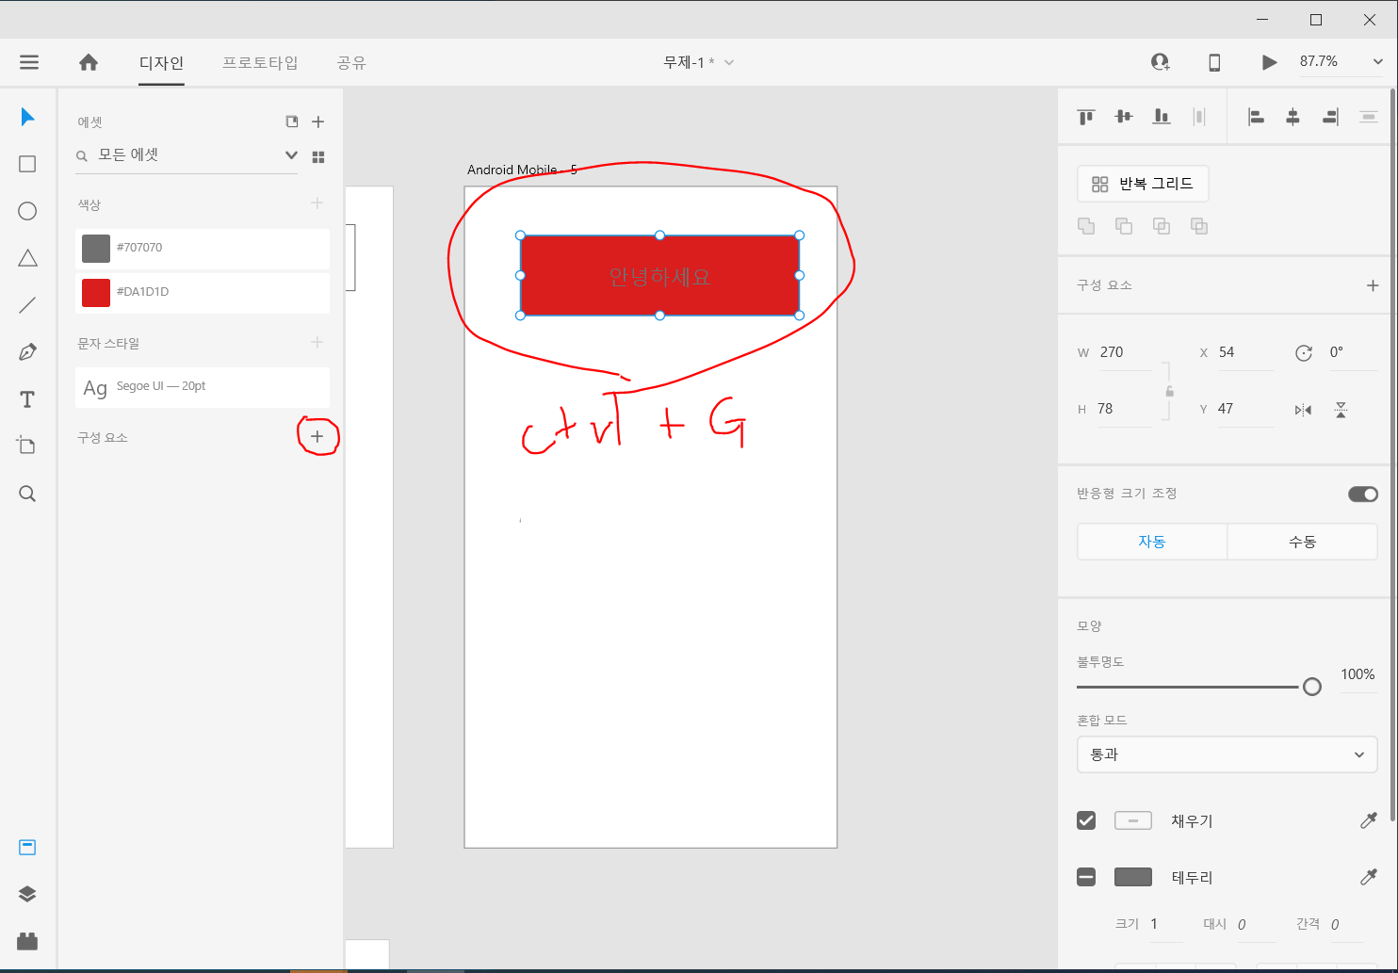Open the 혼합 모드 blend mode dropdown
This screenshot has width=1398, height=973.
(1227, 754)
